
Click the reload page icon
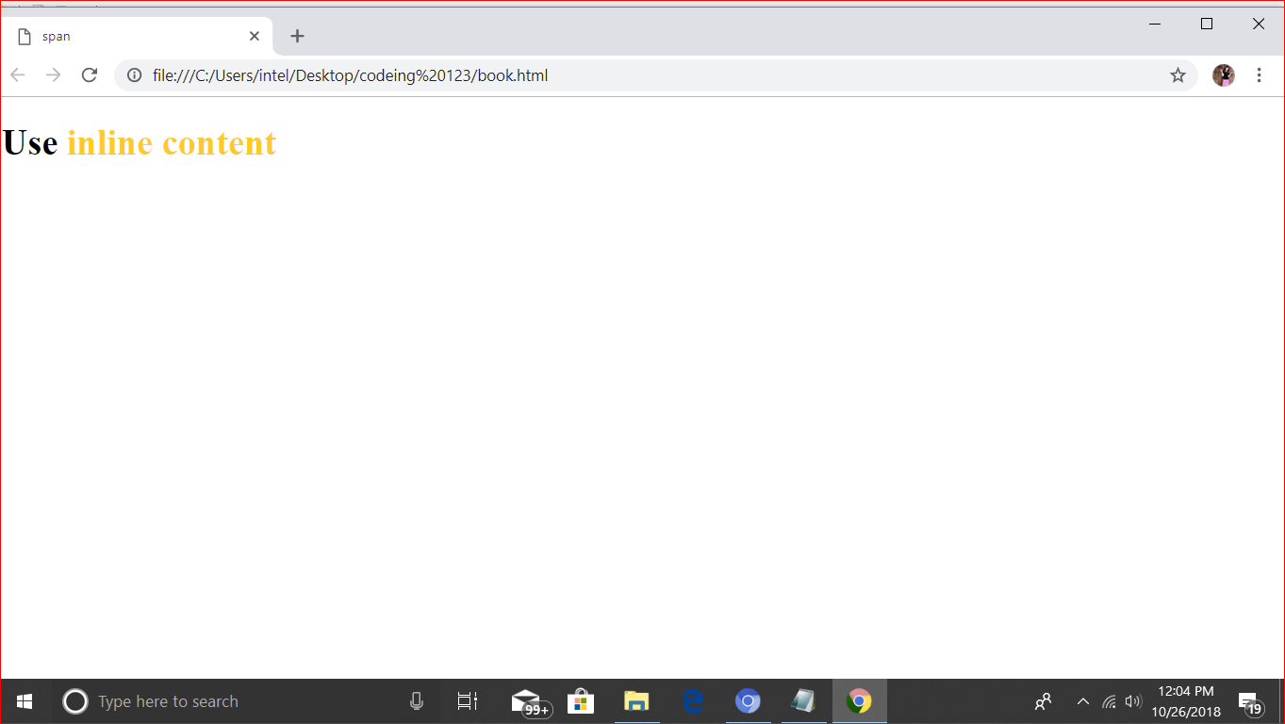pos(89,75)
